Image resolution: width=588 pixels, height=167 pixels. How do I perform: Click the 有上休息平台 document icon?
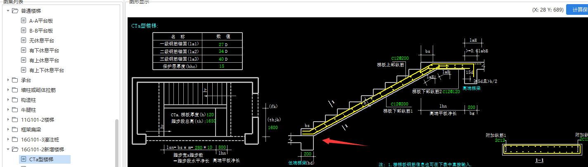click(24, 60)
